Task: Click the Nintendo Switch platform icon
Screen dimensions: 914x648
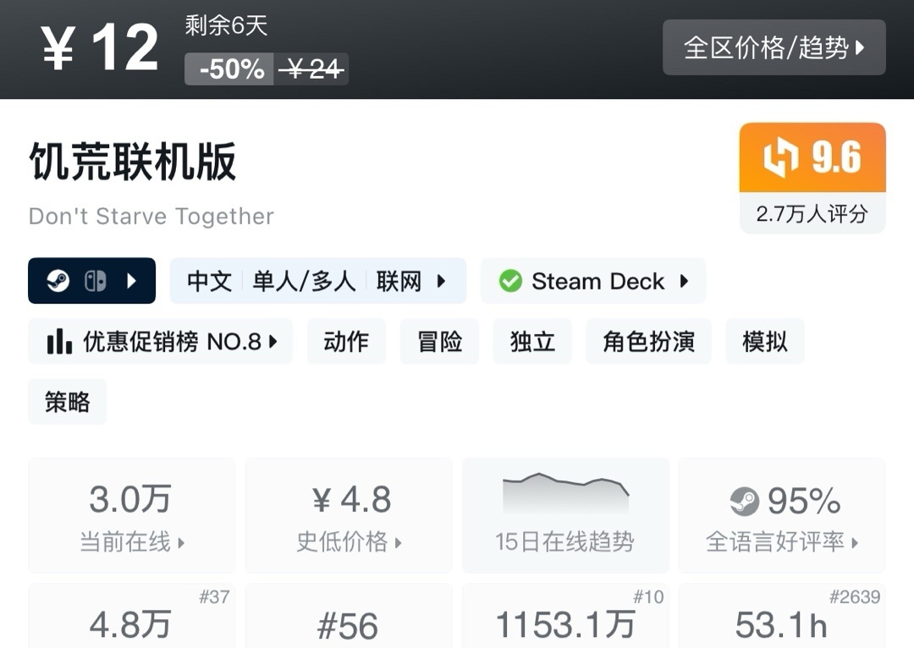Action: coord(95,281)
